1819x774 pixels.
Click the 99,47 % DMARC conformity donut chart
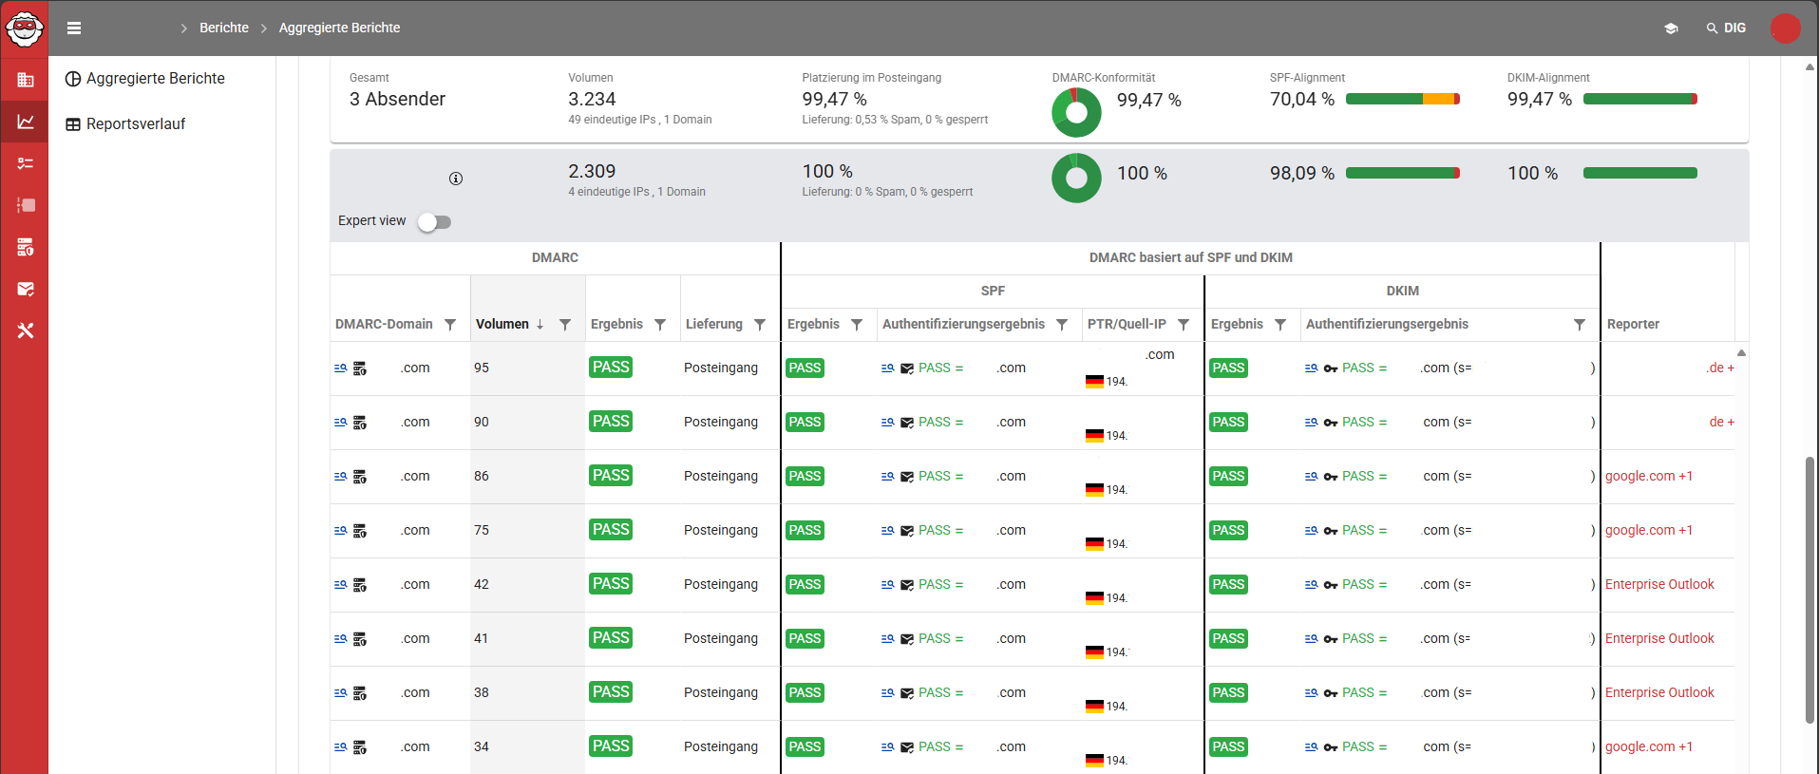pos(1076,112)
